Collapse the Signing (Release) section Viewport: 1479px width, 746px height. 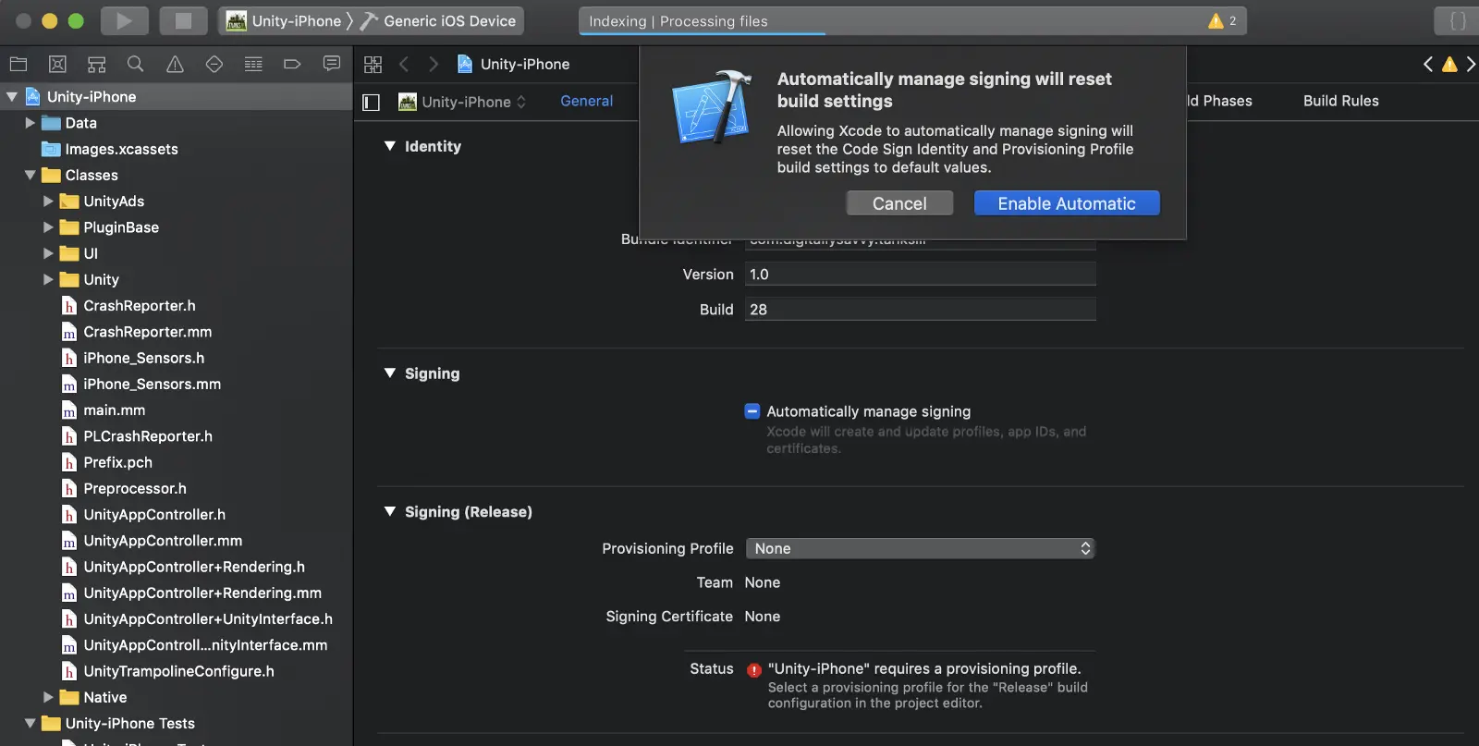click(x=390, y=511)
